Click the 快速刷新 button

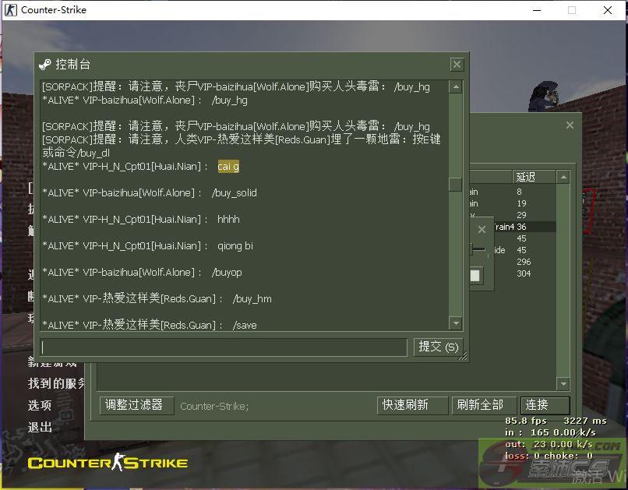[x=412, y=405]
